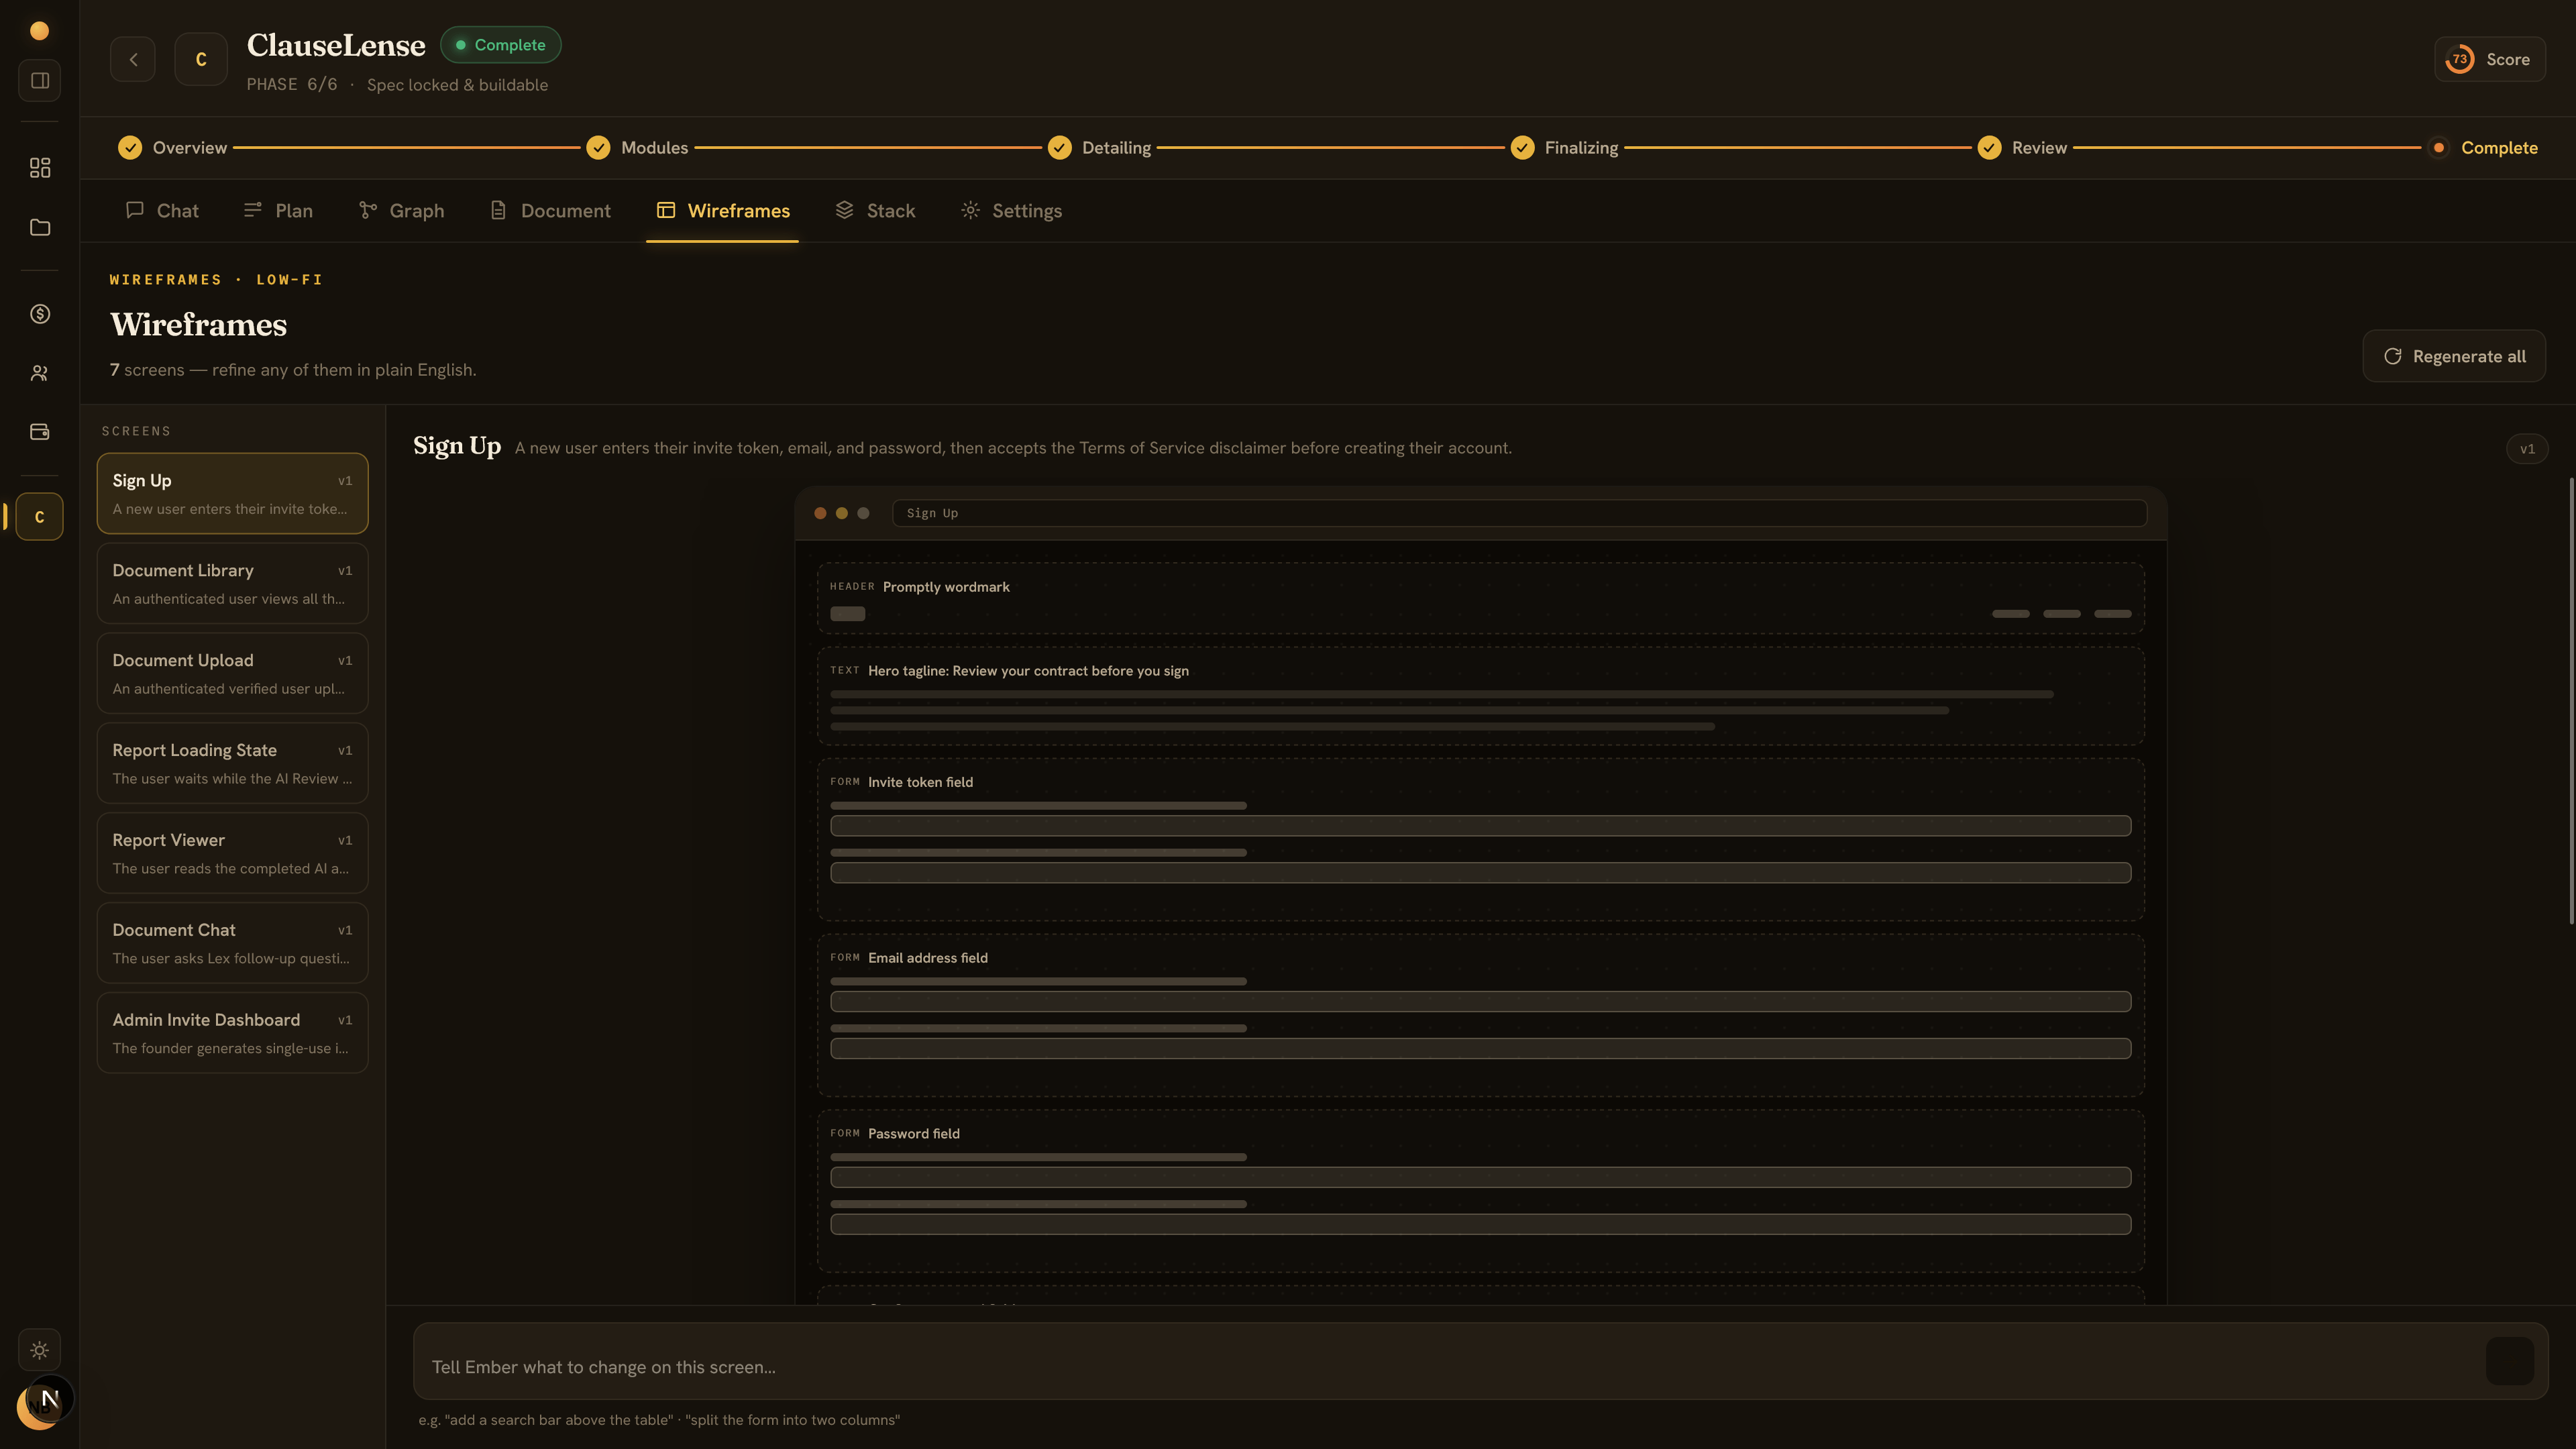Open the wallet icon in sidebar

click(40, 432)
